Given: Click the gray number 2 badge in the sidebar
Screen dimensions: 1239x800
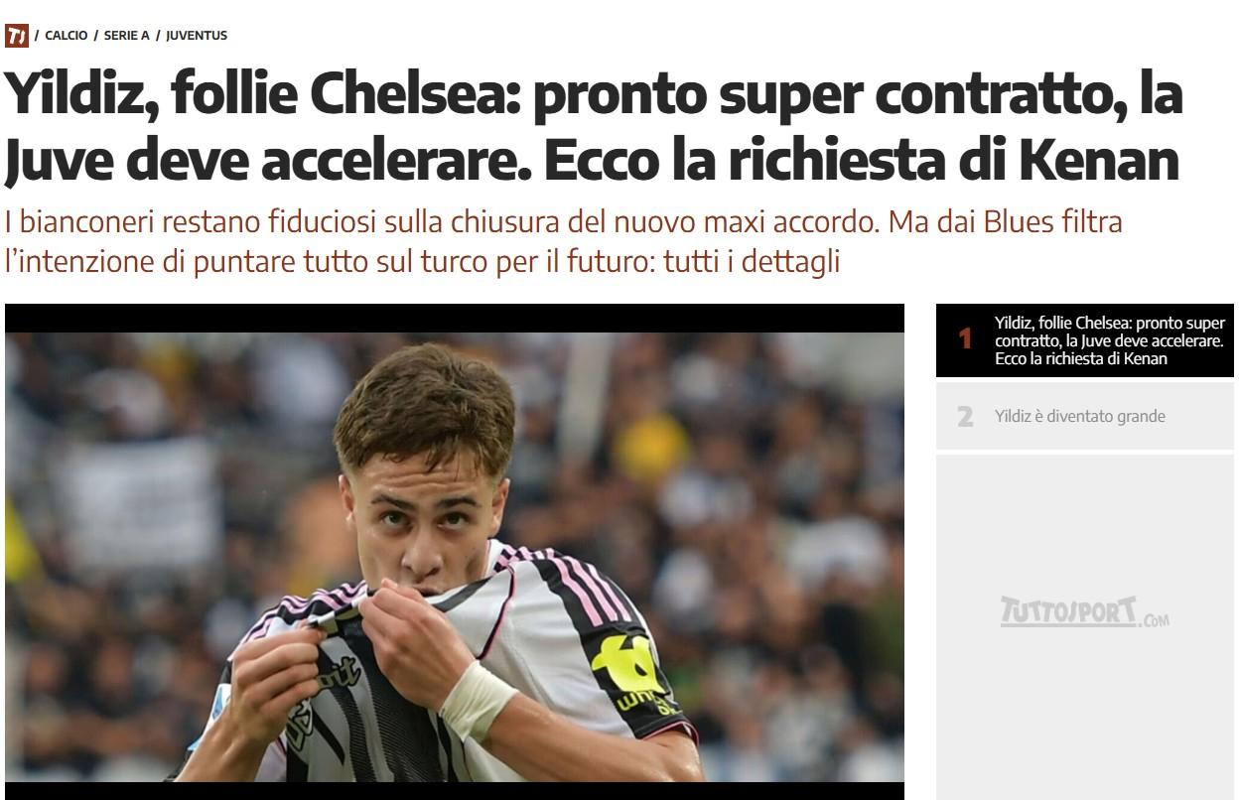Looking at the screenshot, I should pos(965,417).
